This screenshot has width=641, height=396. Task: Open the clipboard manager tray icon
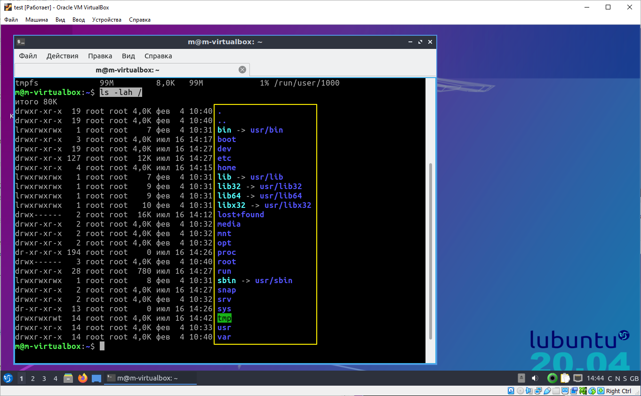tap(565, 378)
